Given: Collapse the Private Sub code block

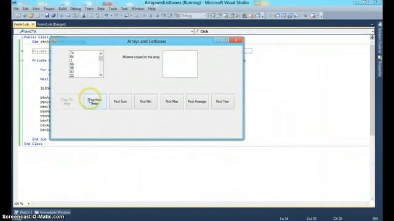Looking at the screenshot, I should [22, 60].
